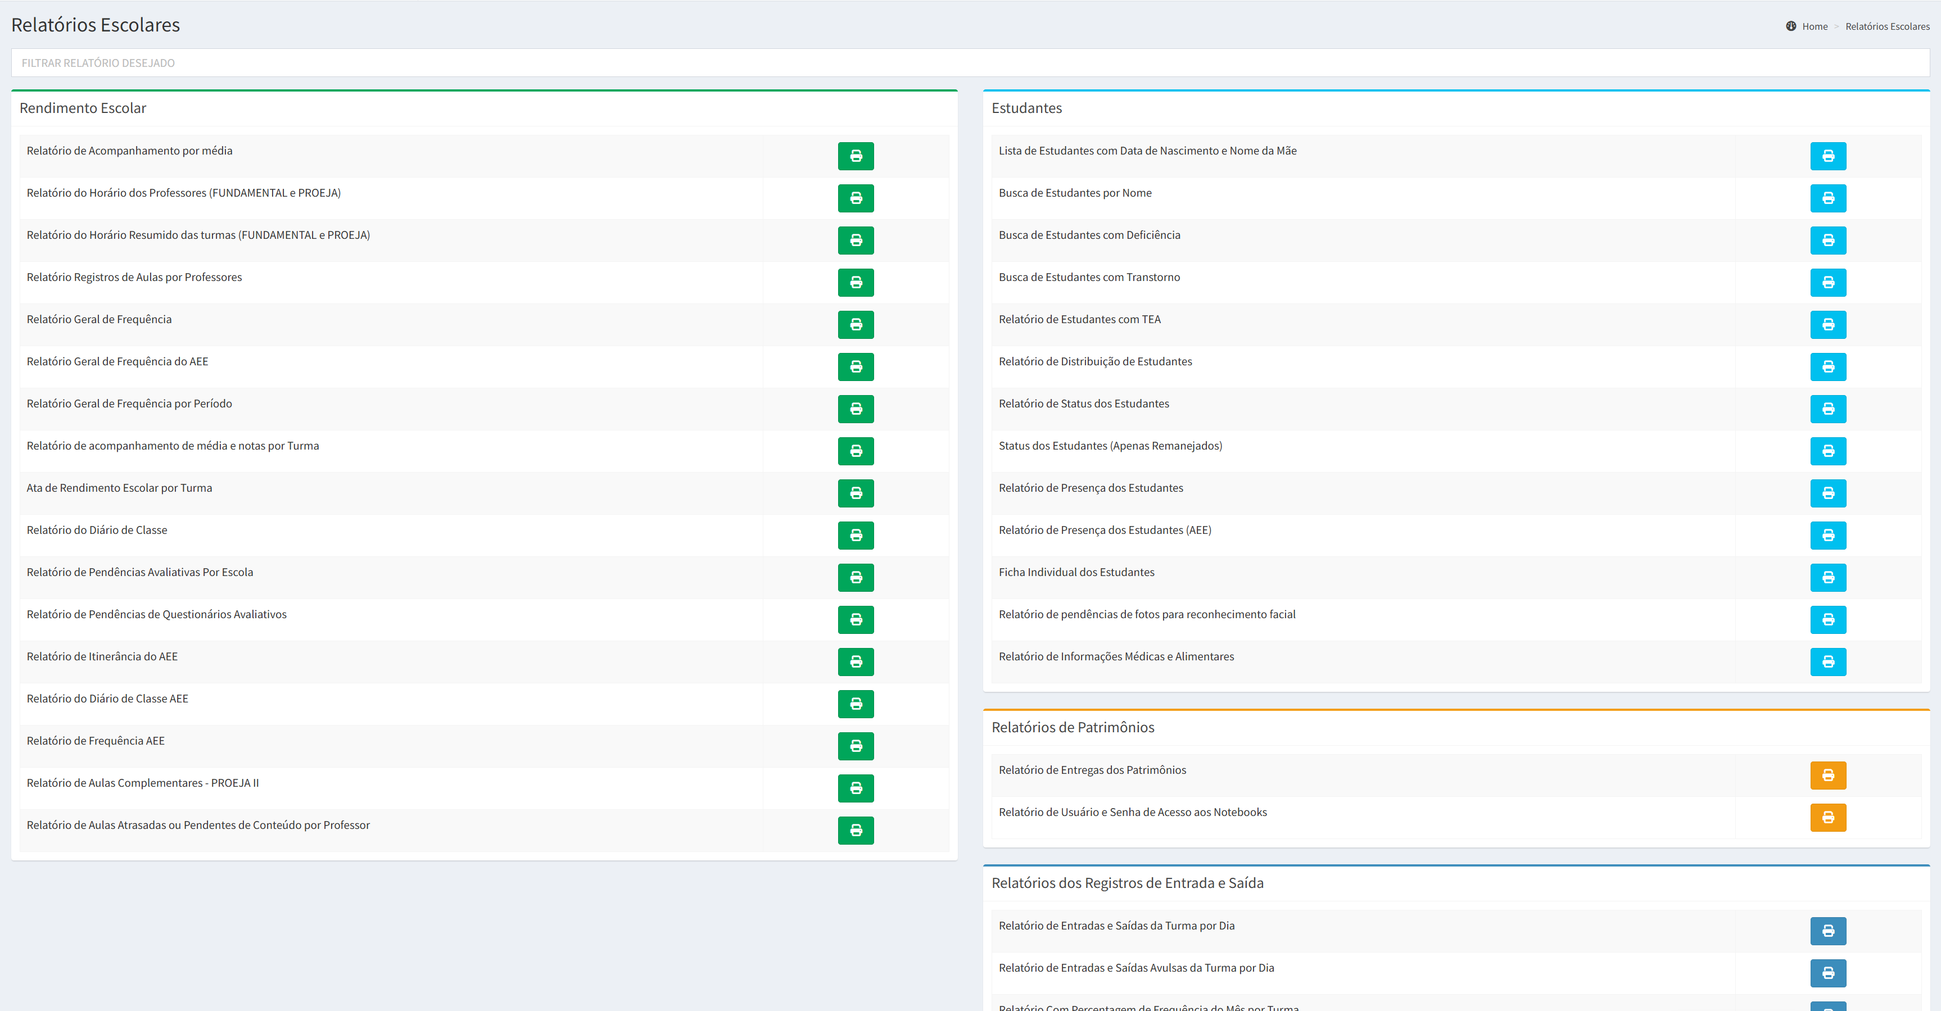Print Relatório de Estudantes com TEA
This screenshot has height=1011, width=1941.
click(1827, 325)
